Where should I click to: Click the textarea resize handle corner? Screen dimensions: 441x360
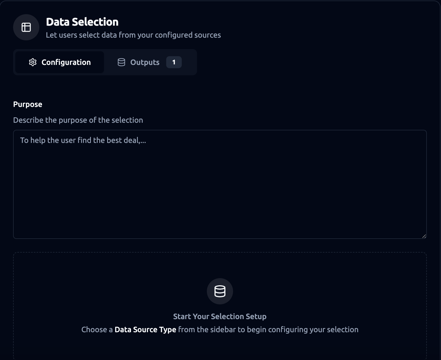point(424,236)
